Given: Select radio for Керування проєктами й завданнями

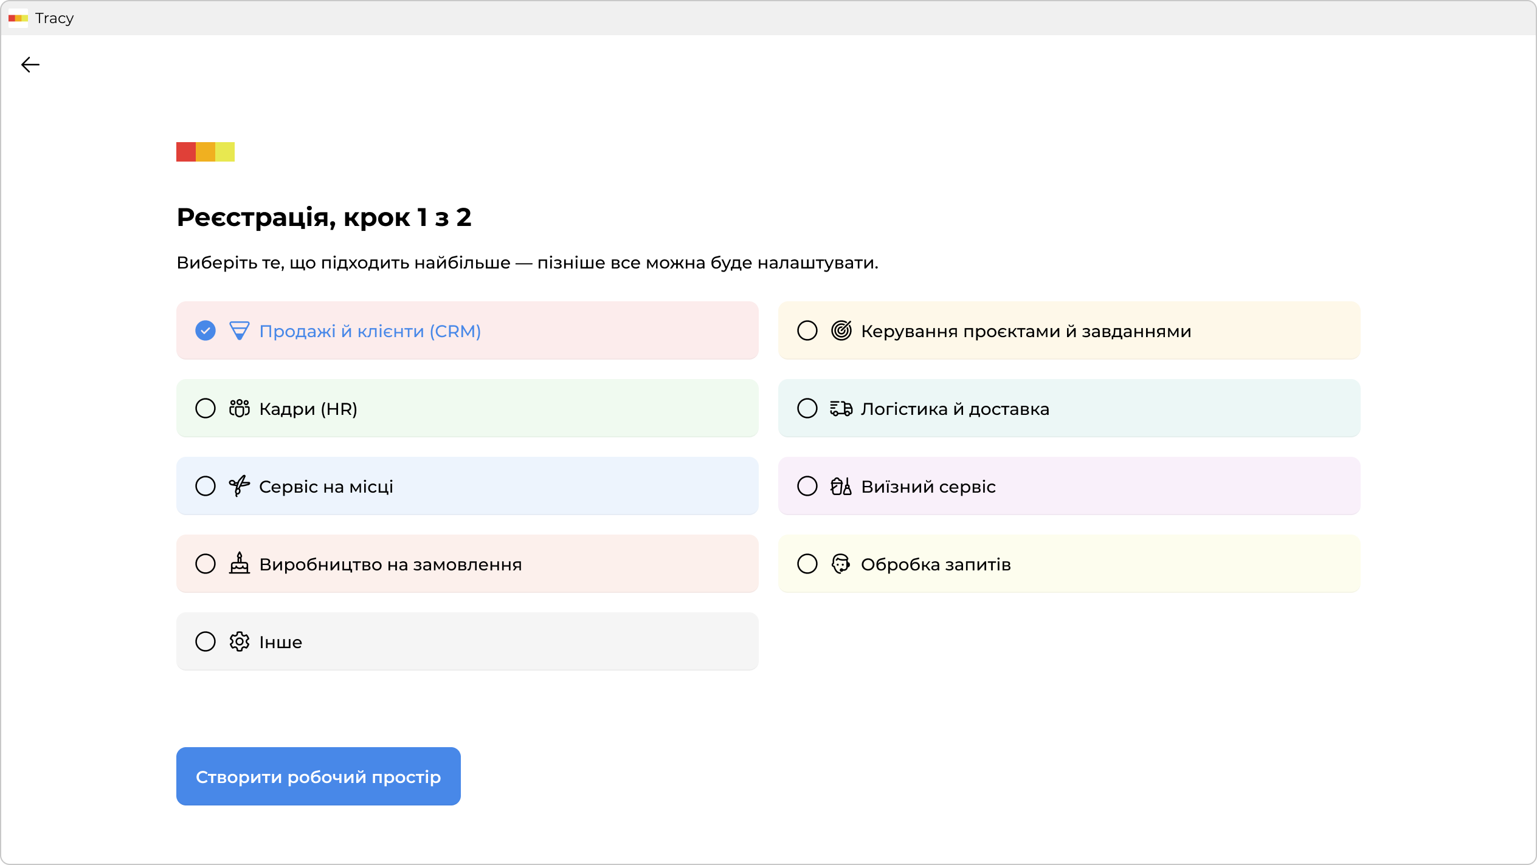Looking at the screenshot, I should 807,331.
